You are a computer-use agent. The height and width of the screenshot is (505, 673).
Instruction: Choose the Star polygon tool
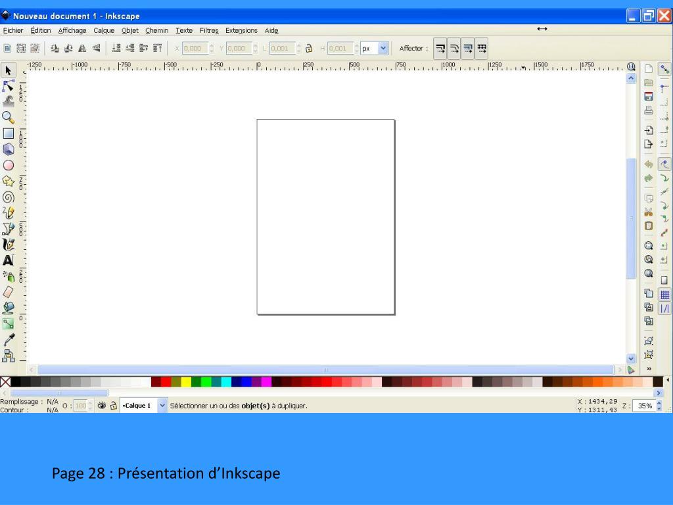click(9, 181)
